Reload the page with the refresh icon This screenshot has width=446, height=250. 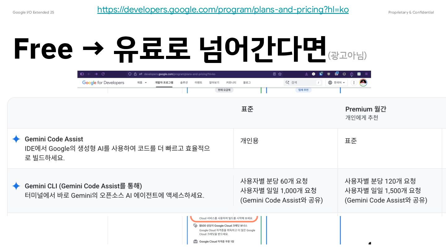(x=103, y=74)
